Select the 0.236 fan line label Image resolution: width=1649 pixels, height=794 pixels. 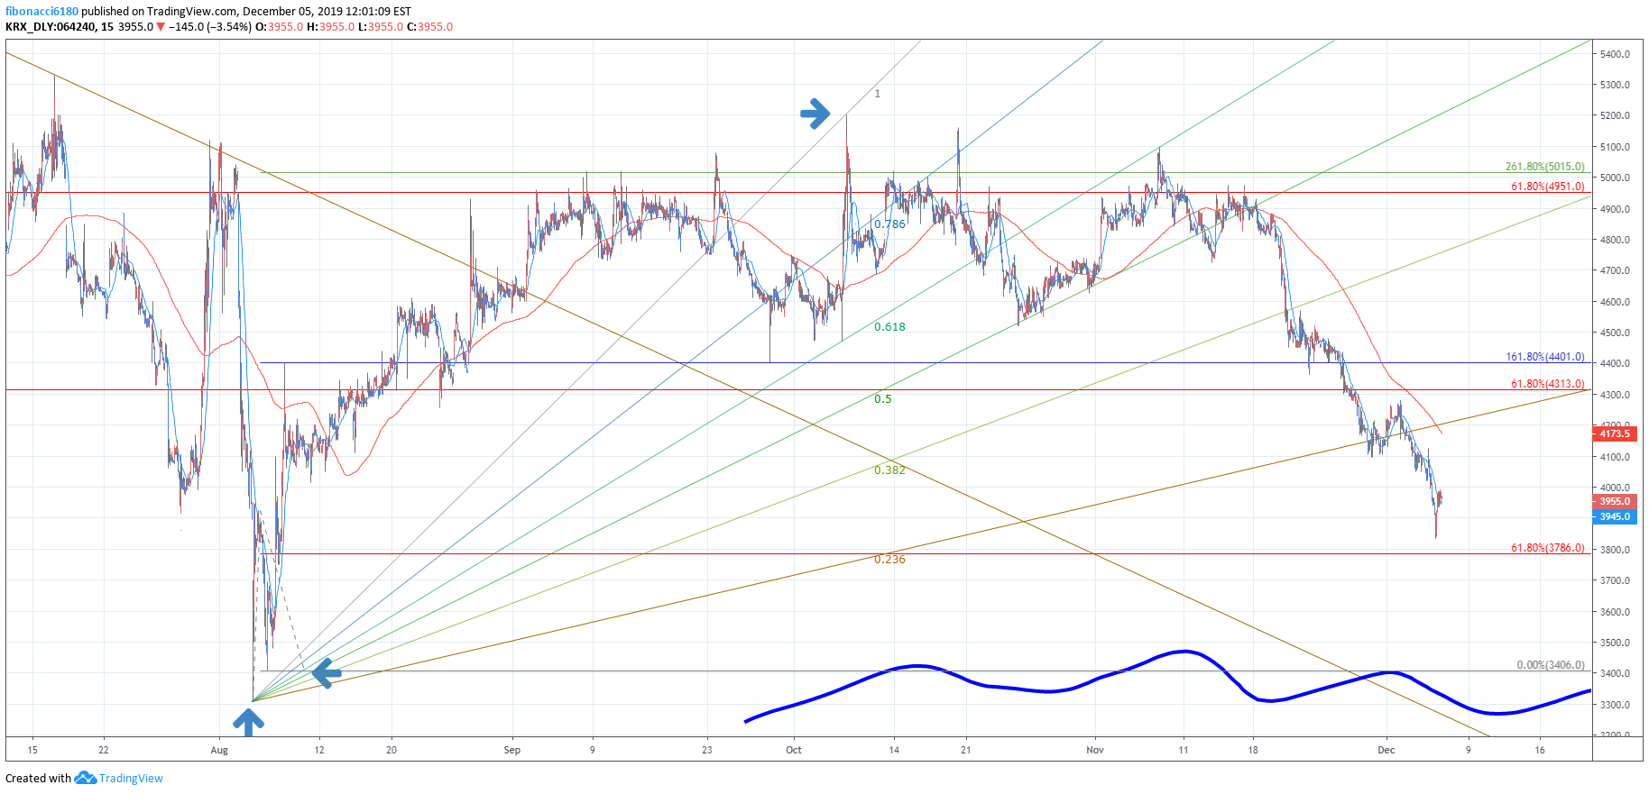pyautogui.click(x=889, y=560)
